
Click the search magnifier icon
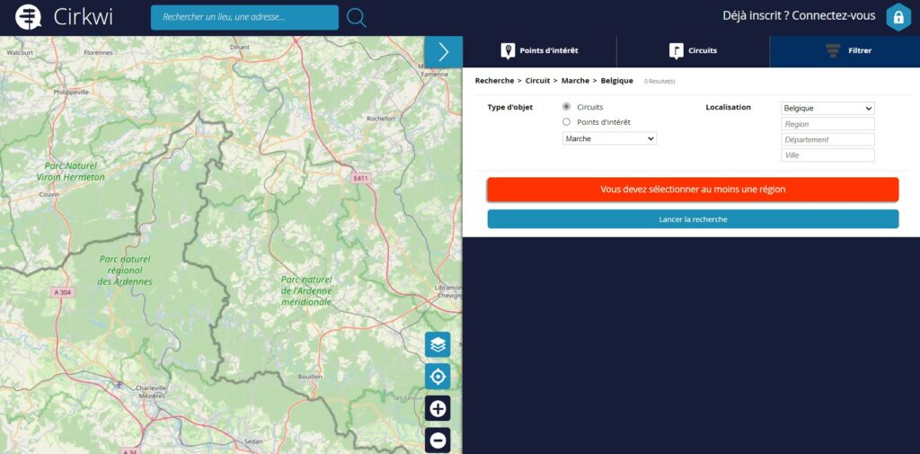356,18
